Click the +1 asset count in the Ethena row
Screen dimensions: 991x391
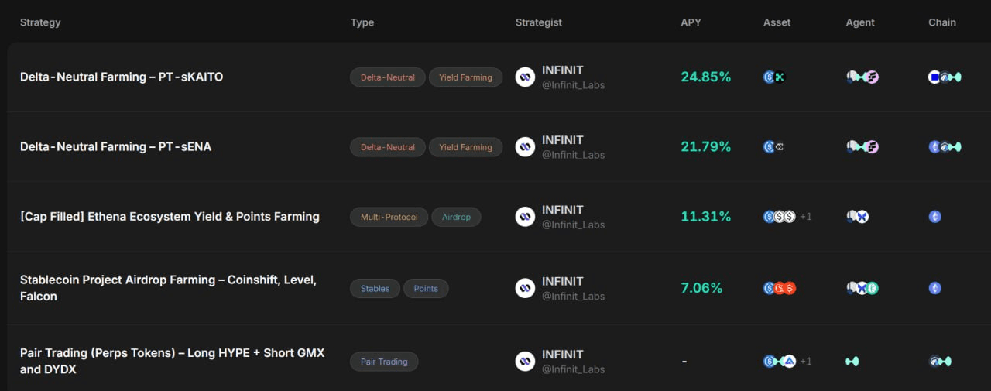pos(806,217)
